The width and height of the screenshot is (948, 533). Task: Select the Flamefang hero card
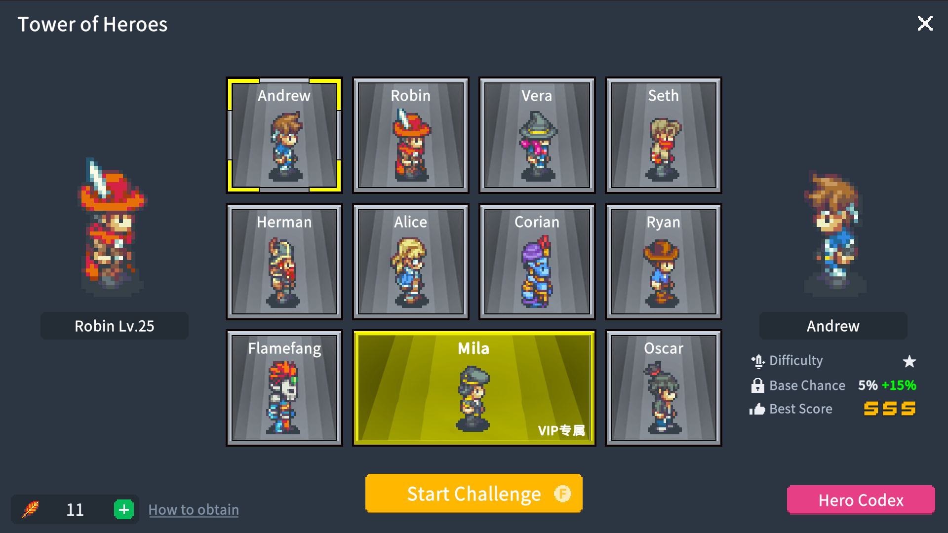[x=284, y=388]
